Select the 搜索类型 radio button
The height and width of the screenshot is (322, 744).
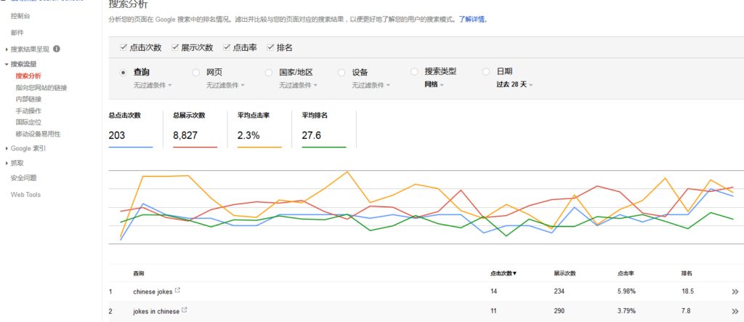[x=414, y=72]
